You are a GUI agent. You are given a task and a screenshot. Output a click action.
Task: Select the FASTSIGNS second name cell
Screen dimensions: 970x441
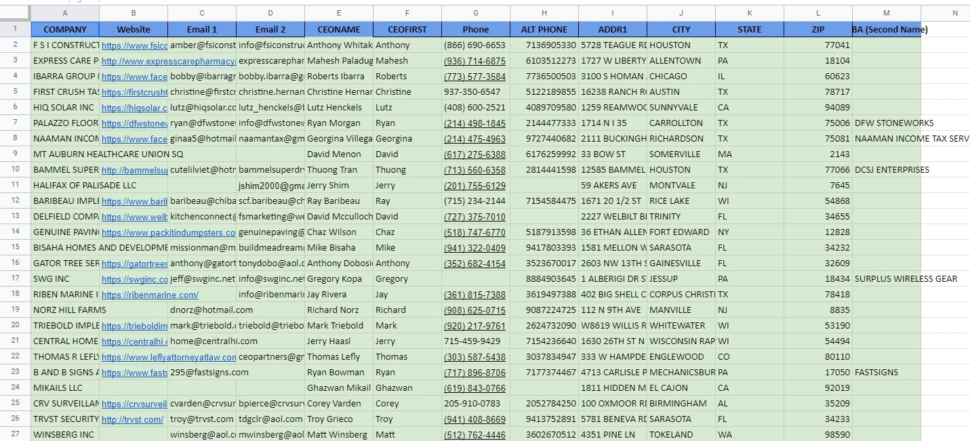(887, 373)
